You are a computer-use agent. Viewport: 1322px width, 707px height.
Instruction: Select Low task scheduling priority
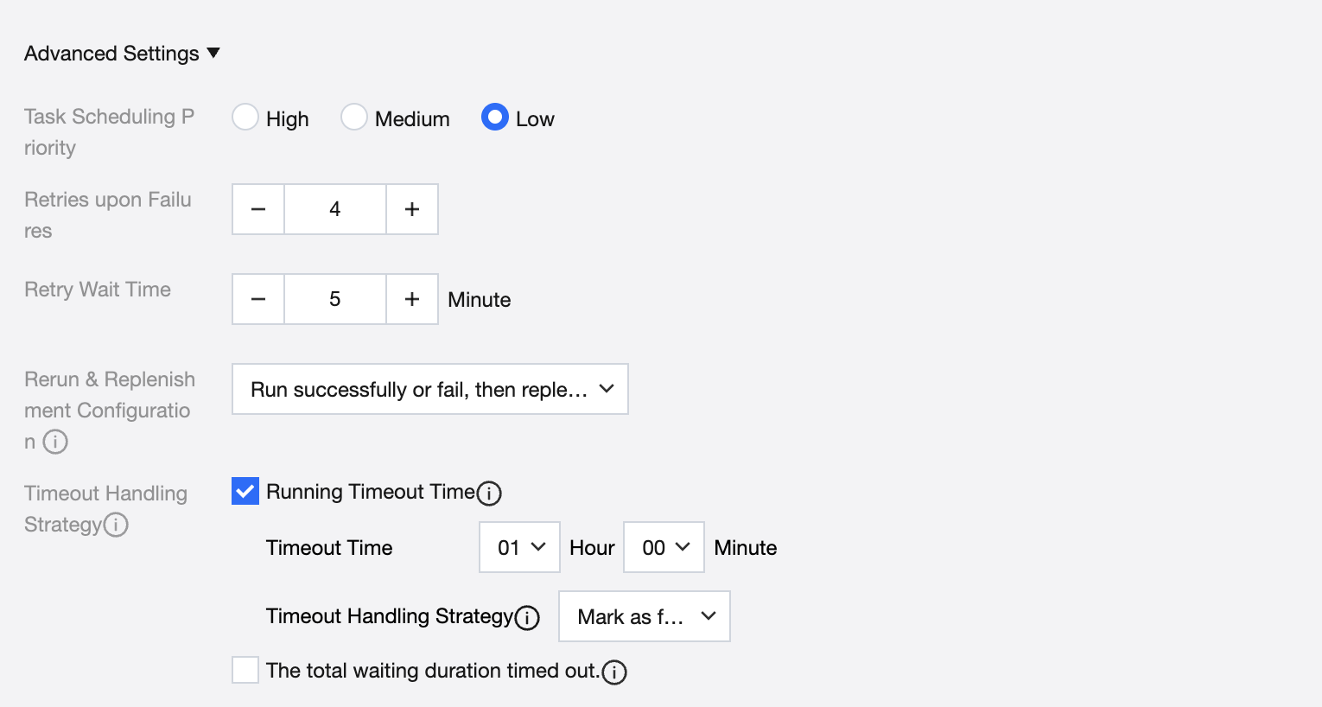495,118
